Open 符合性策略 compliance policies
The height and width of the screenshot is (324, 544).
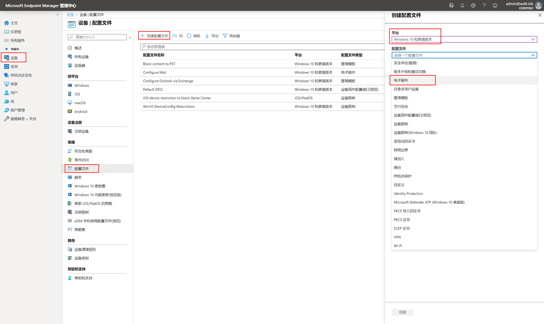(83, 151)
